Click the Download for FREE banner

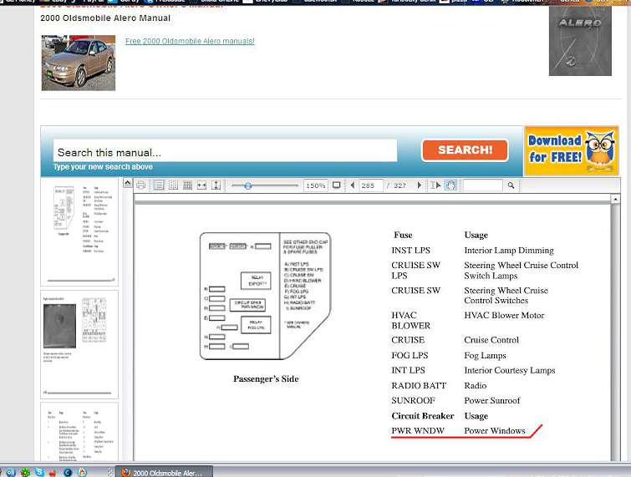click(x=571, y=150)
